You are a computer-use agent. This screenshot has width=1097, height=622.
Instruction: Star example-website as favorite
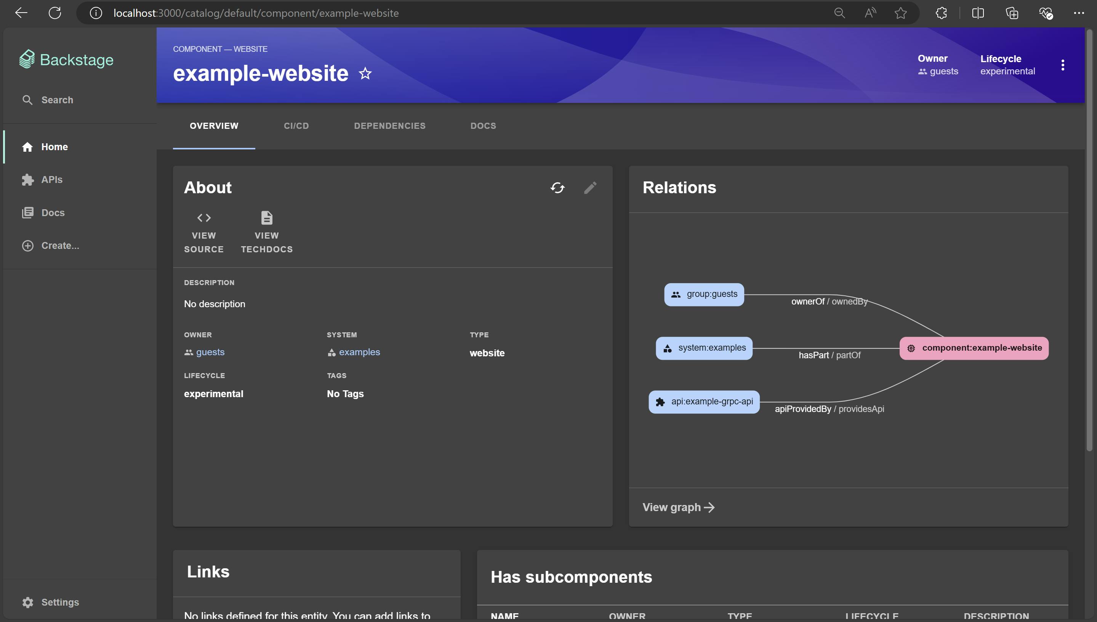365,74
